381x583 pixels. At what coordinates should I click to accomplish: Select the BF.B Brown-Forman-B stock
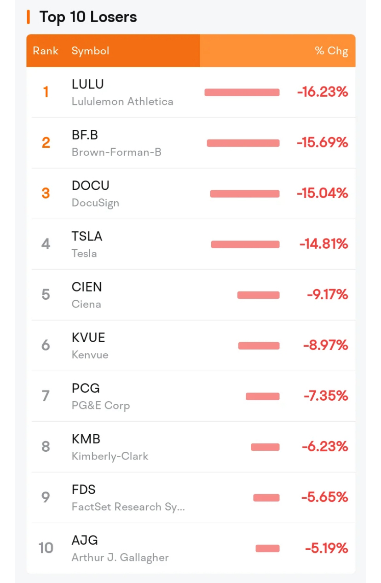pos(190,143)
